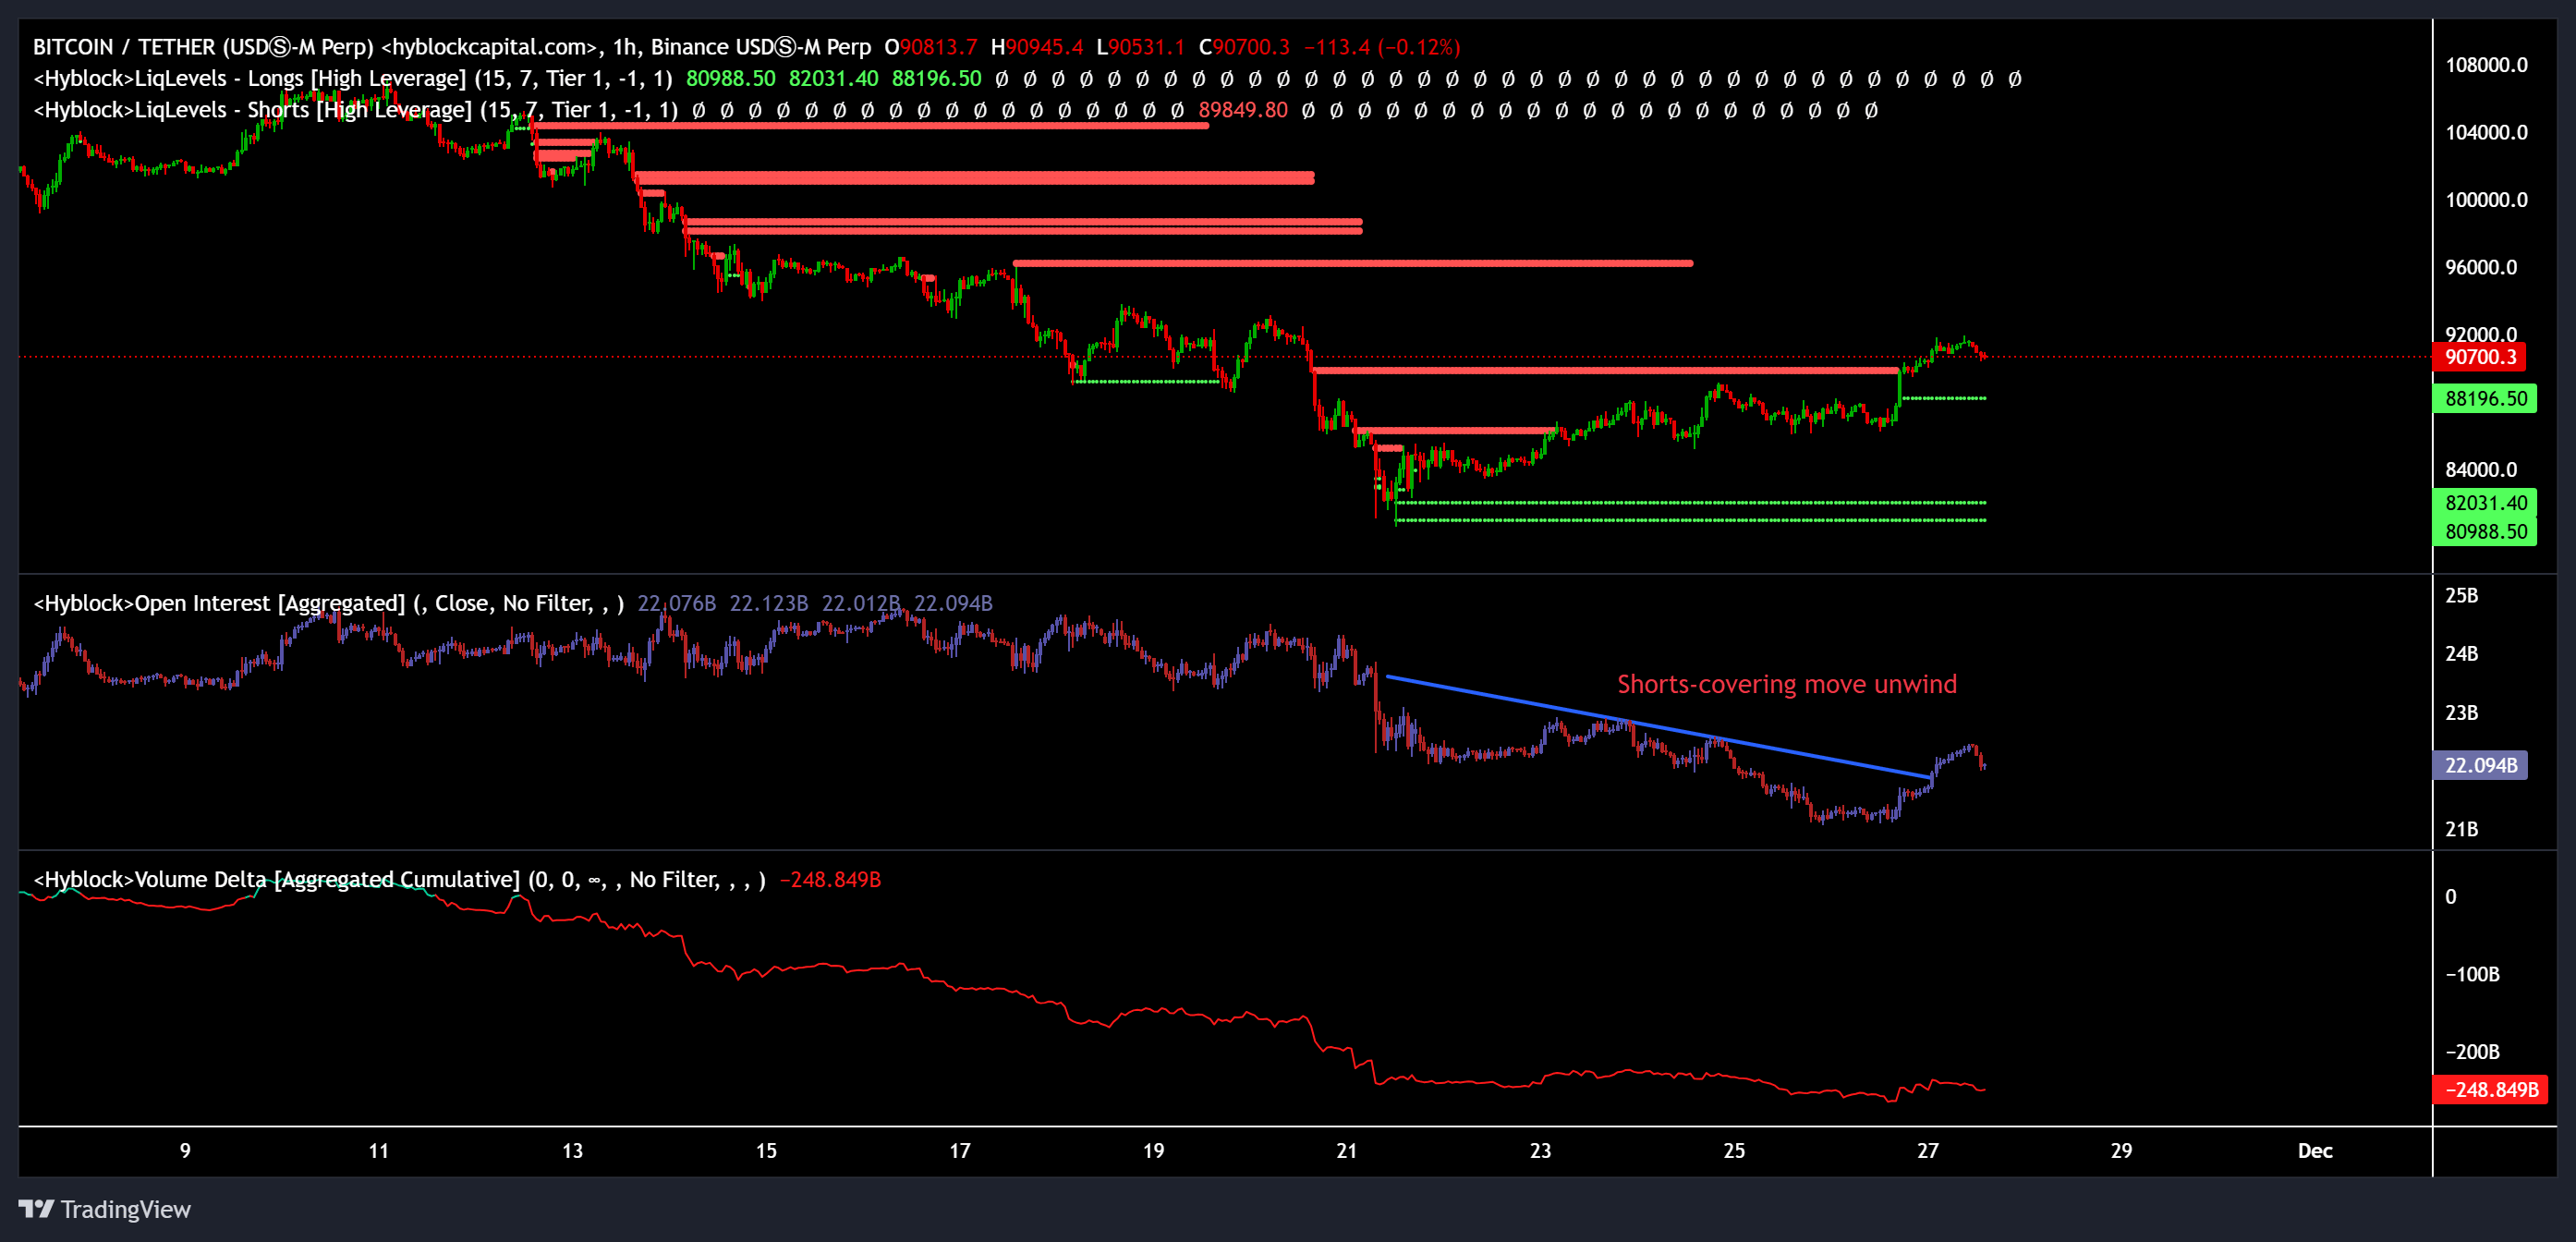The image size is (2576, 1242).
Task: Select the 'Shorts-covering move unwind' text annotation
Action: (1787, 684)
